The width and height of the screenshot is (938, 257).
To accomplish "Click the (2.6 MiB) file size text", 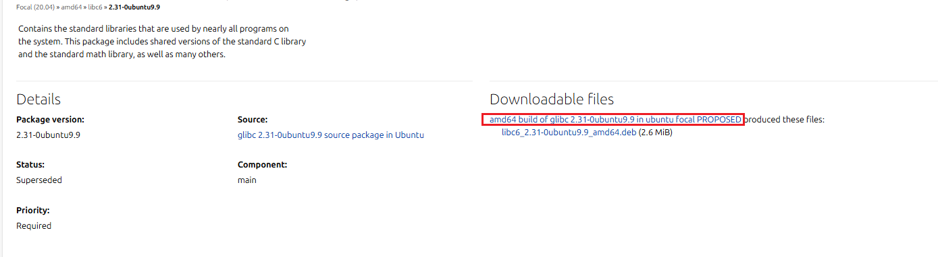I will [x=656, y=132].
